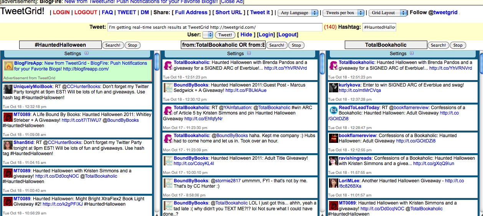Expand Settings plus icon in third column
483x216 pixels.
point(411,54)
